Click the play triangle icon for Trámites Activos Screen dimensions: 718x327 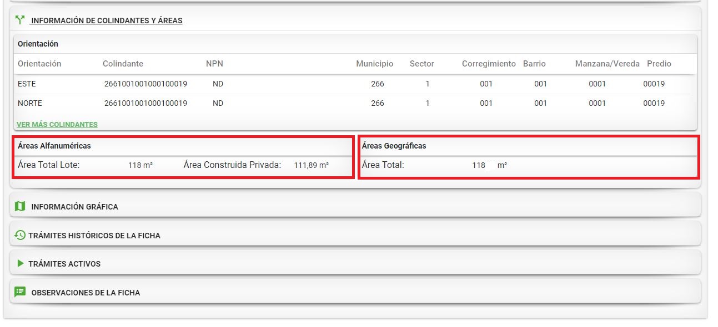tap(21, 264)
